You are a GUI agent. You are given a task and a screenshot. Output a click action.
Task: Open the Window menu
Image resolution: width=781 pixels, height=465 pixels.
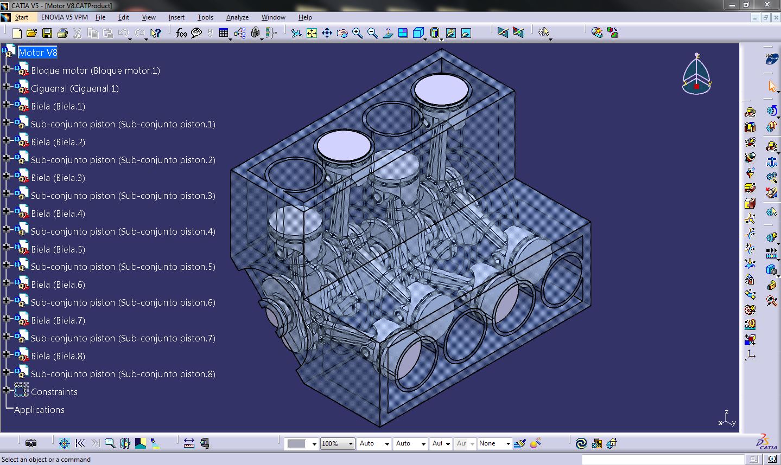coord(274,17)
